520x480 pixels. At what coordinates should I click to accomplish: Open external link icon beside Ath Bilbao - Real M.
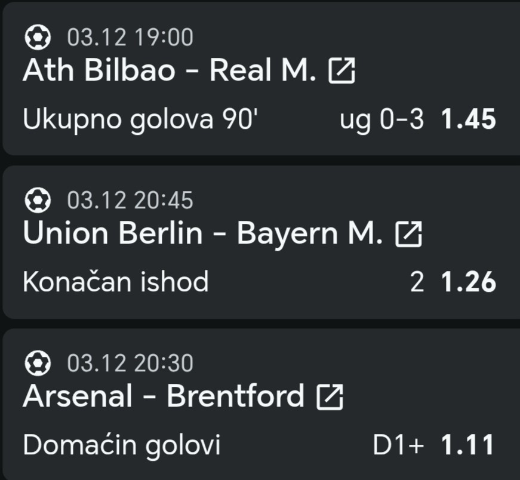[342, 72]
